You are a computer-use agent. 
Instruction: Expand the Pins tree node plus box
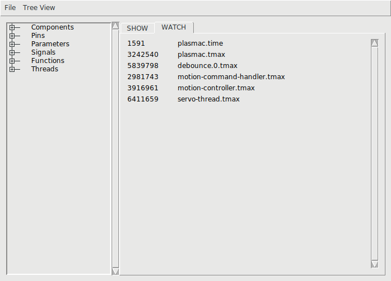[x=12, y=36]
